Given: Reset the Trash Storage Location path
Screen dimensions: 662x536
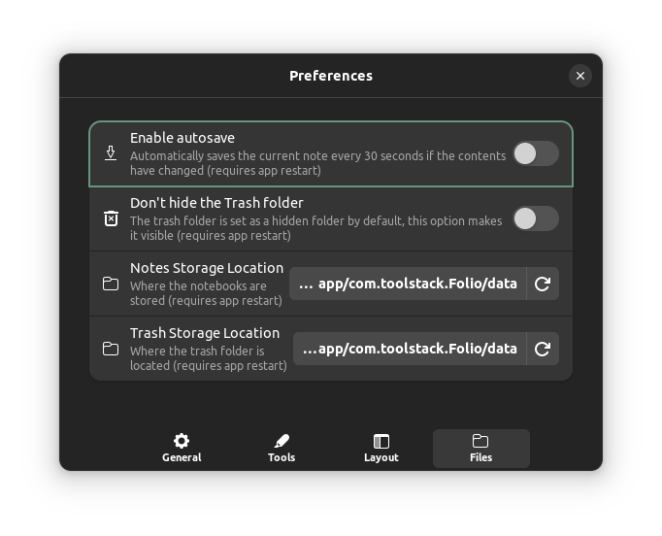Looking at the screenshot, I should pyautogui.click(x=543, y=349).
